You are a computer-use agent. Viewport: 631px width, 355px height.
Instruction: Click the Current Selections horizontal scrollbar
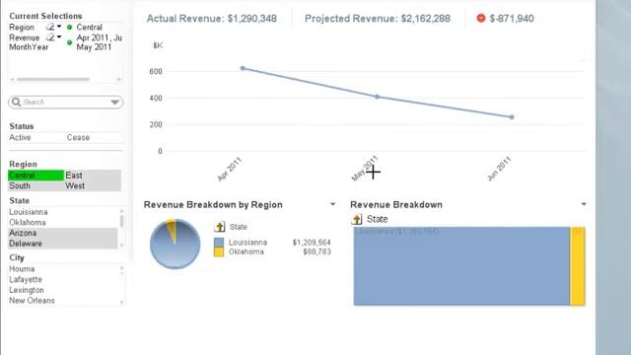pyautogui.click(x=53, y=79)
